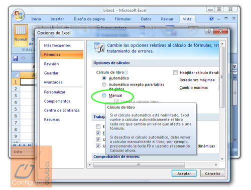The width and height of the screenshot is (251, 190).
Task: Open the Revisar ribbon tab
Action: tap(167, 19)
